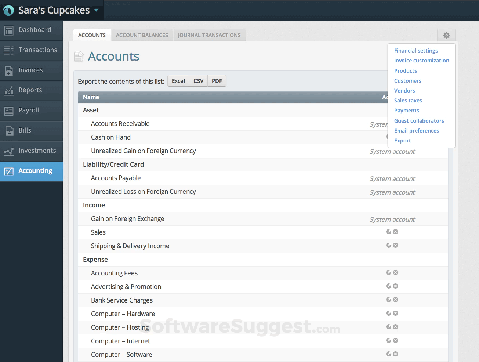Go to Customers from the settings menu
This screenshot has width=479, height=362.
[x=407, y=80]
